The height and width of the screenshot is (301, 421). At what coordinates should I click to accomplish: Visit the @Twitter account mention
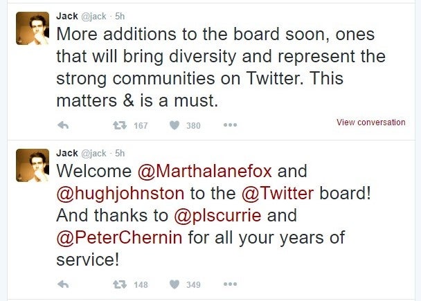coord(278,194)
